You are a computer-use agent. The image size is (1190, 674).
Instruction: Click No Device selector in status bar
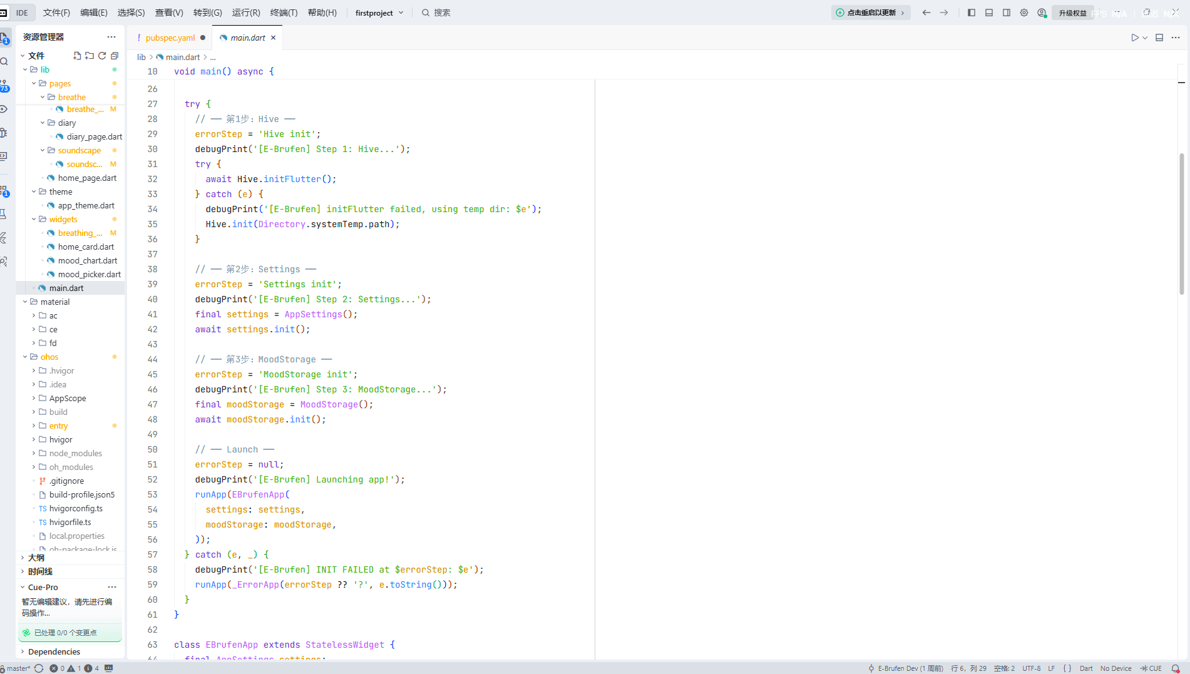(x=1116, y=668)
